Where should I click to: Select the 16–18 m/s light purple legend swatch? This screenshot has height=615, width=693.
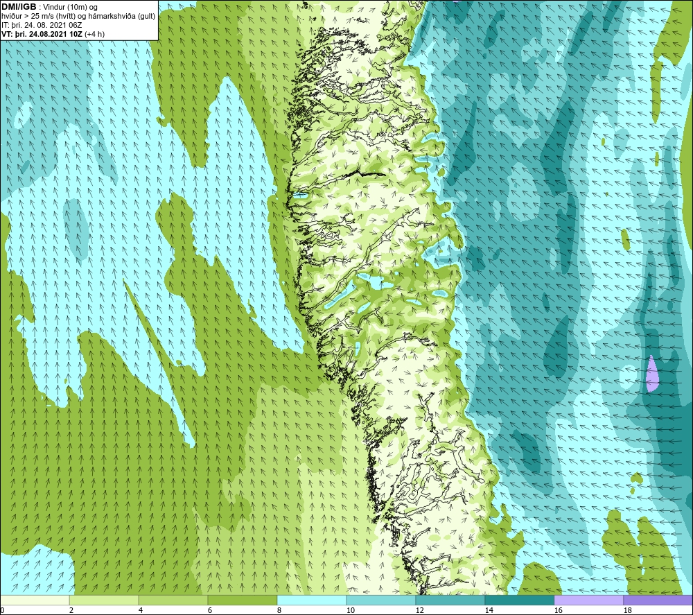(x=588, y=600)
